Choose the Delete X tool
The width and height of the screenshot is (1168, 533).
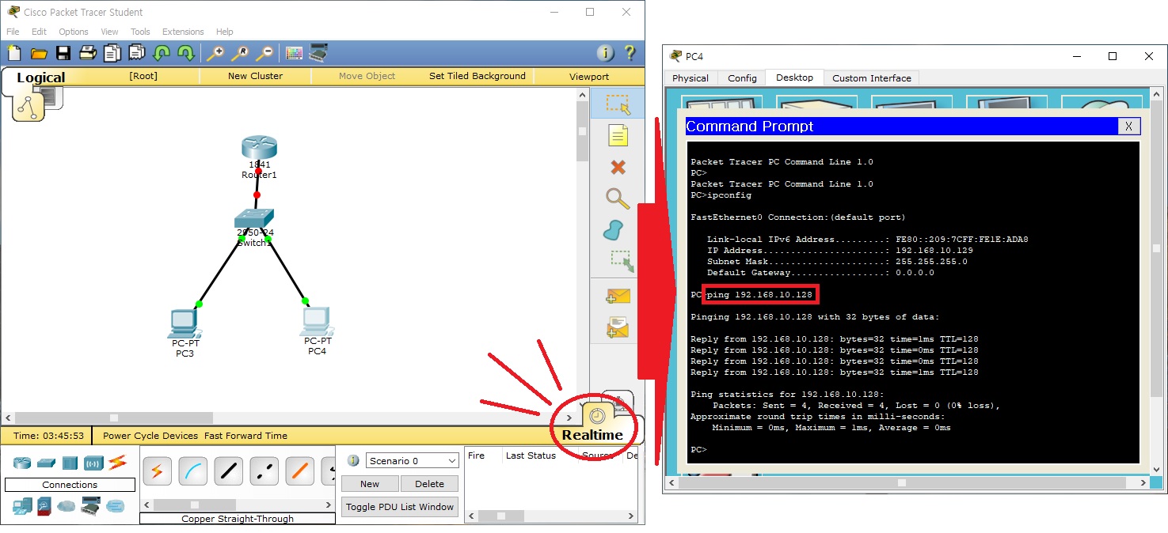tap(618, 167)
